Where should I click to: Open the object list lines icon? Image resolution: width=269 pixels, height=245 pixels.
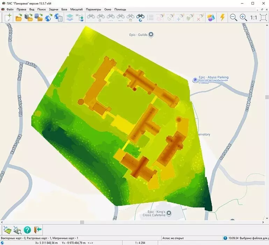pyautogui.click(x=150, y=17)
